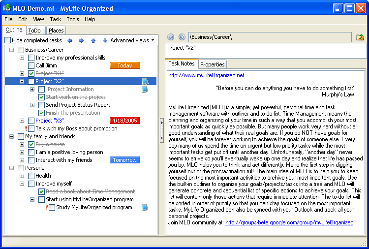369x249 pixels.
Task: Check Send Project Status Report checkbox
Action: [41, 105]
